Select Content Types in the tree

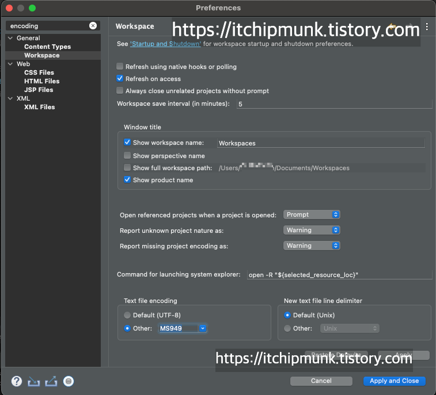[48, 47]
